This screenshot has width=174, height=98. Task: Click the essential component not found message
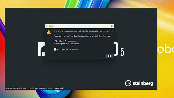point(83,31)
